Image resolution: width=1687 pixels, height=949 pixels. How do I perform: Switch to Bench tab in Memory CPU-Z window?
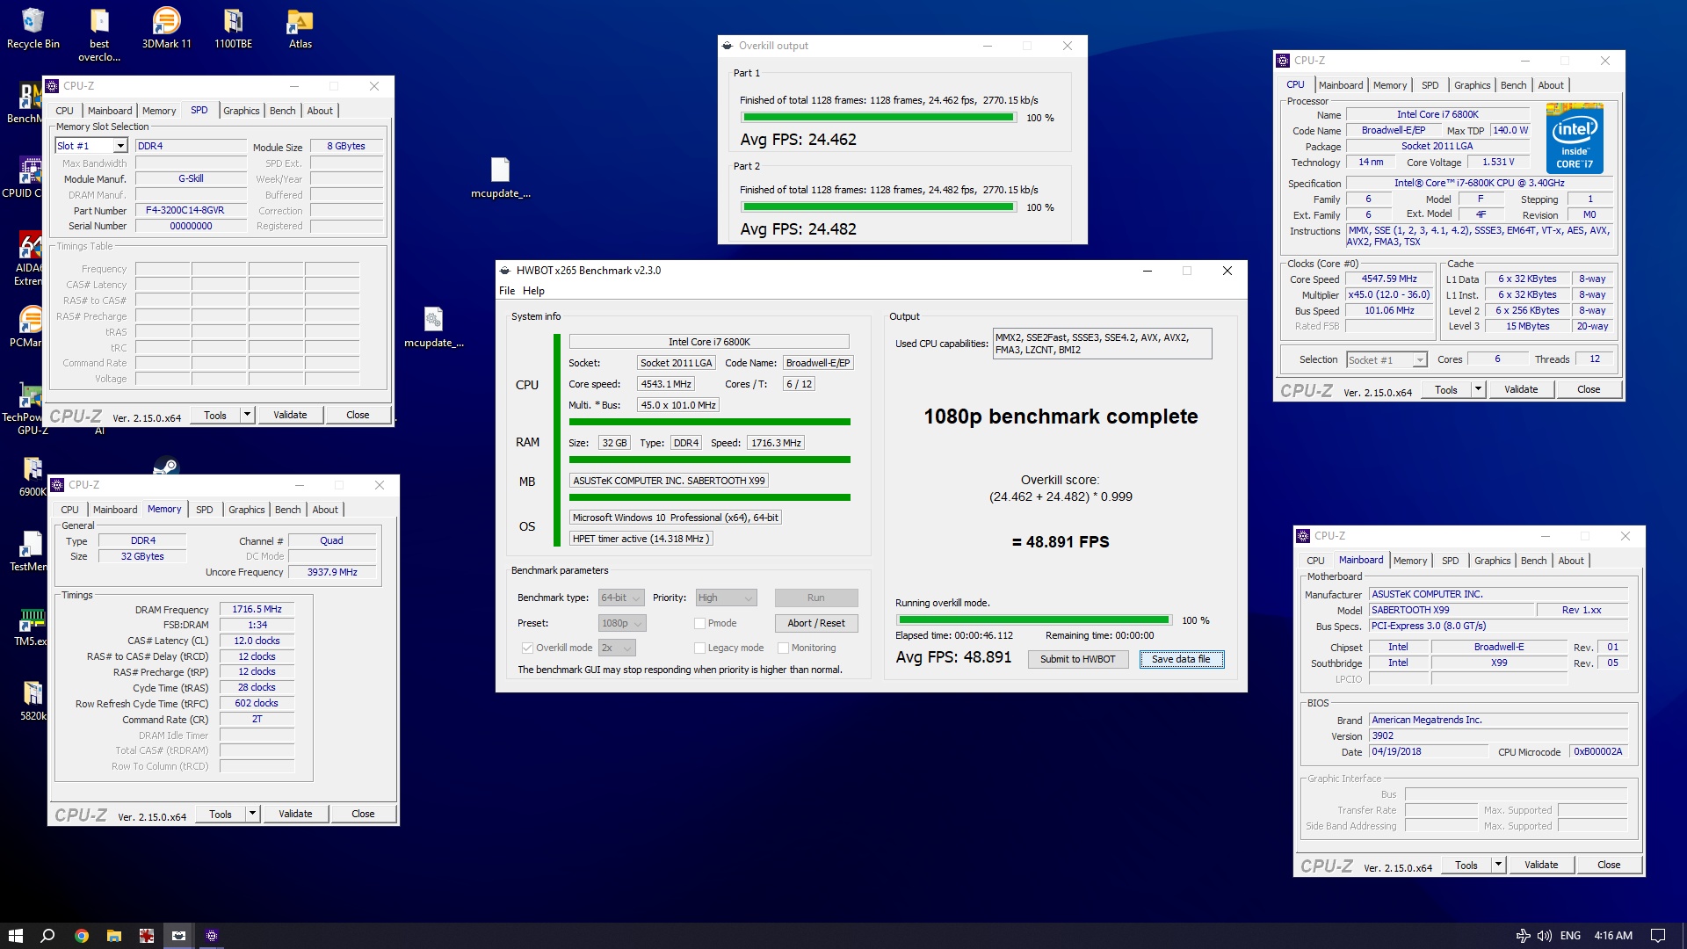coord(287,510)
